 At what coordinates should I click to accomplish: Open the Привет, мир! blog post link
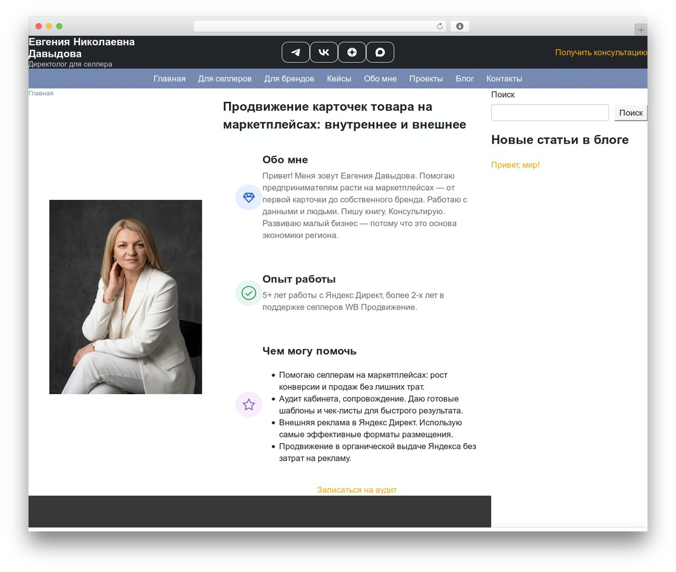(515, 165)
